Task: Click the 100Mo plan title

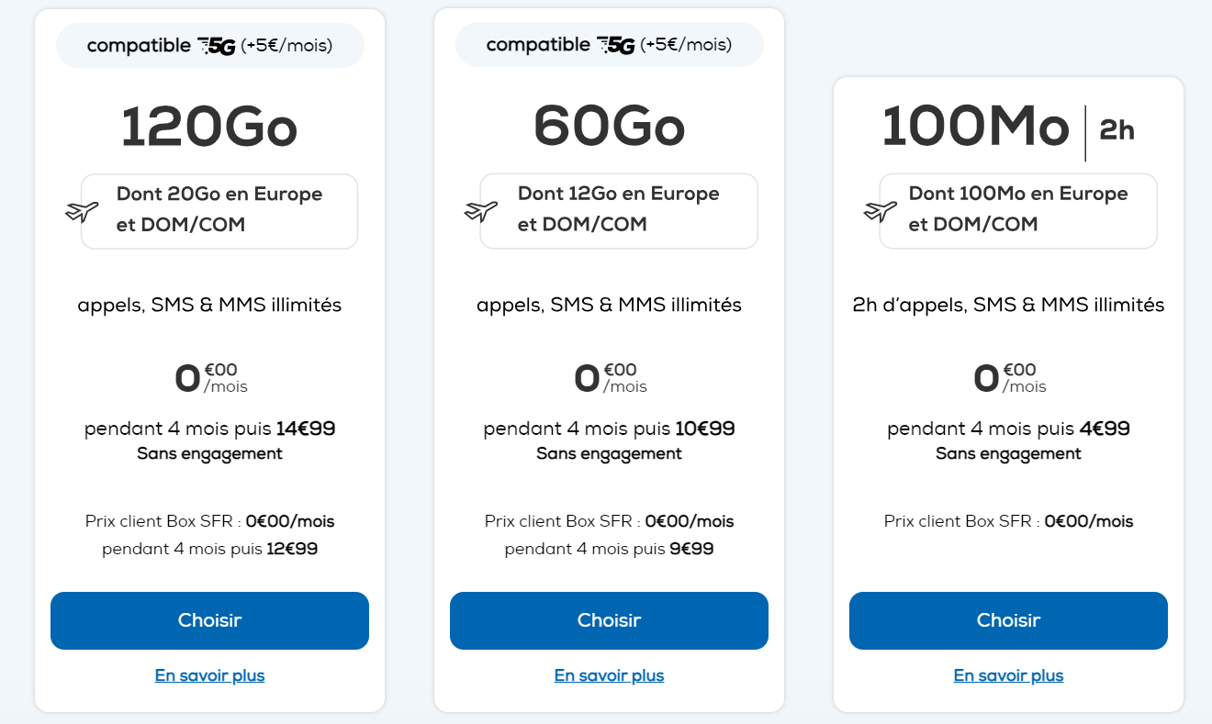Action: [976, 128]
